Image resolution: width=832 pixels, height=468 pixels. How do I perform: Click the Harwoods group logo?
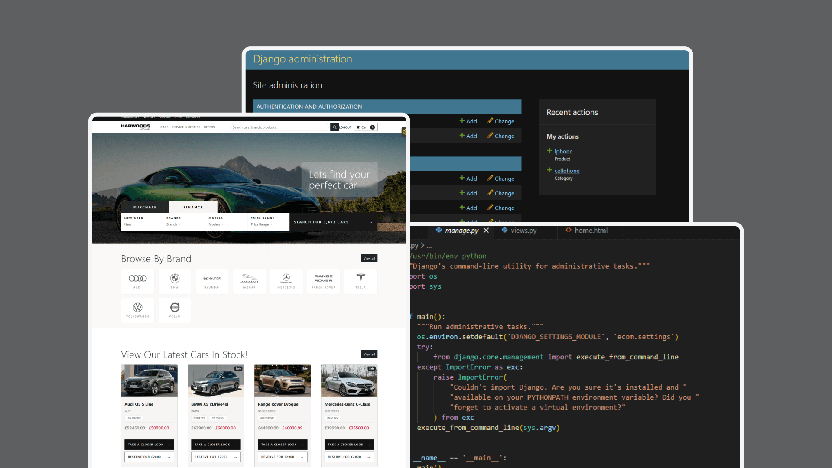(x=136, y=127)
